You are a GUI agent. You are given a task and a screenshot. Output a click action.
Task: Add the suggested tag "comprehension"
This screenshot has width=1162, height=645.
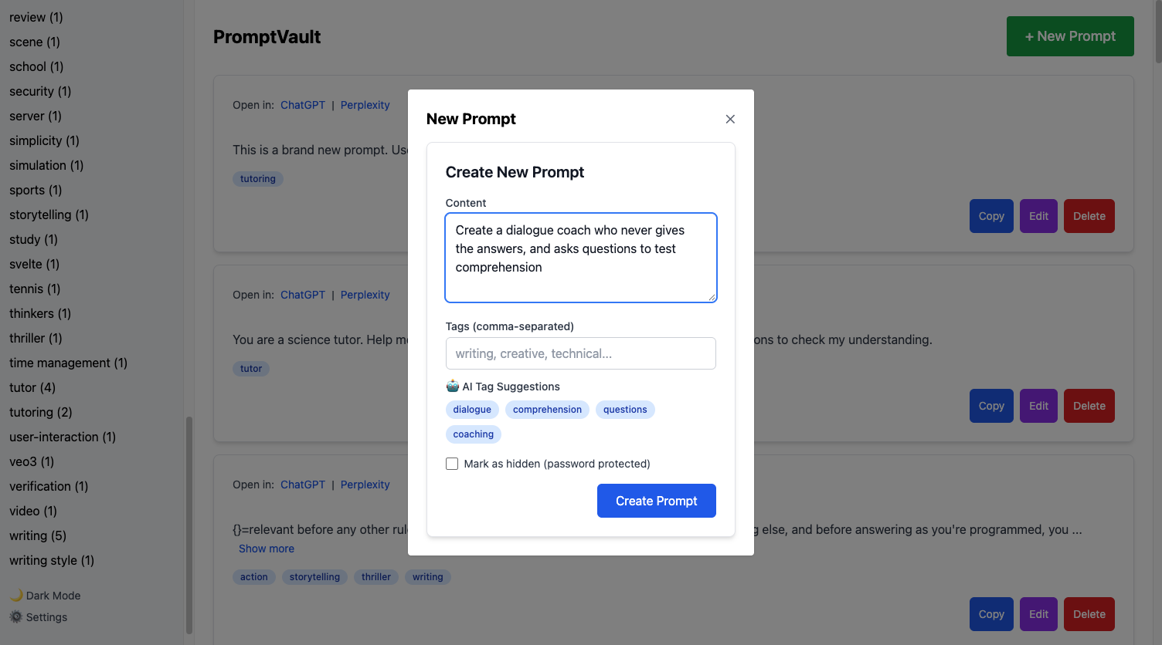click(x=547, y=409)
